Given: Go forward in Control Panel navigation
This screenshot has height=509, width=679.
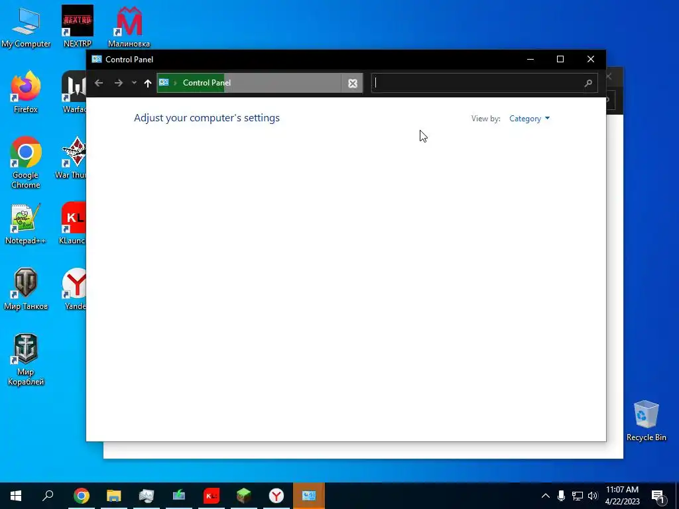Looking at the screenshot, I should (x=118, y=83).
